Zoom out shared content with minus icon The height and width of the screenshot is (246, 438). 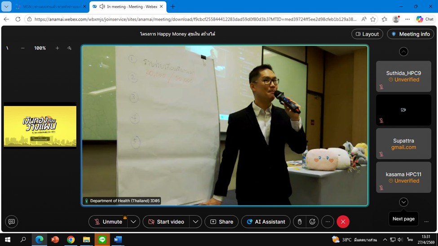(x=23, y=48)
